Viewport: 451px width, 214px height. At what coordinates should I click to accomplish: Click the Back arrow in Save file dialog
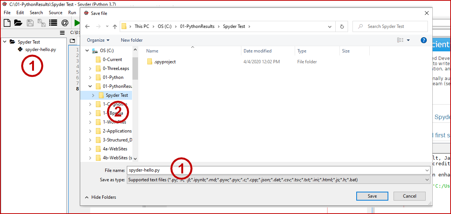(x=87, y=26)
